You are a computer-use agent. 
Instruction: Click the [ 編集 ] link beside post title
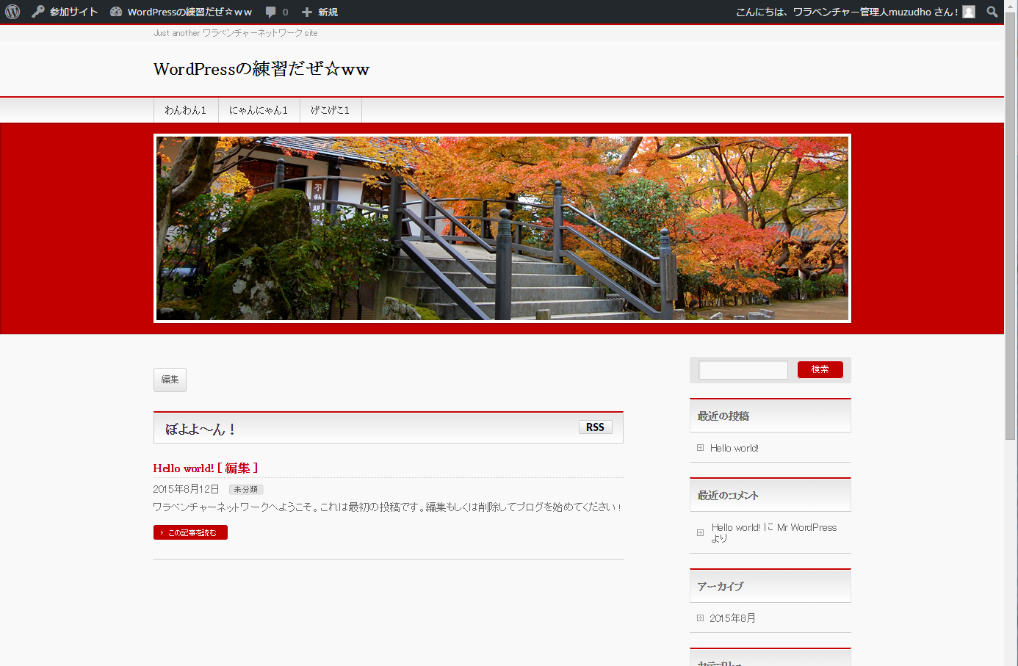coord(238,468)
